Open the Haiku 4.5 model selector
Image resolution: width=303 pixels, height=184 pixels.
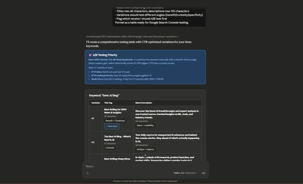pos(178,173)
